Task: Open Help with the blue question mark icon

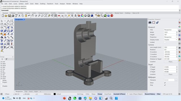Action: (108, 16)
